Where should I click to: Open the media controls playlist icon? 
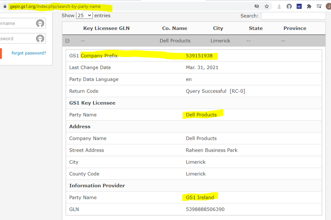319,6
